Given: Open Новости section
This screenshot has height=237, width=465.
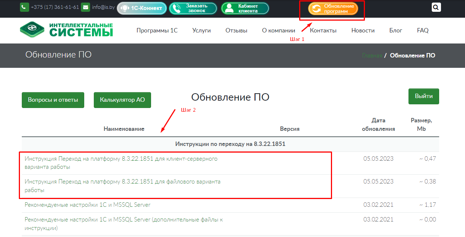Looking at the screenshot, I should 363,31.
